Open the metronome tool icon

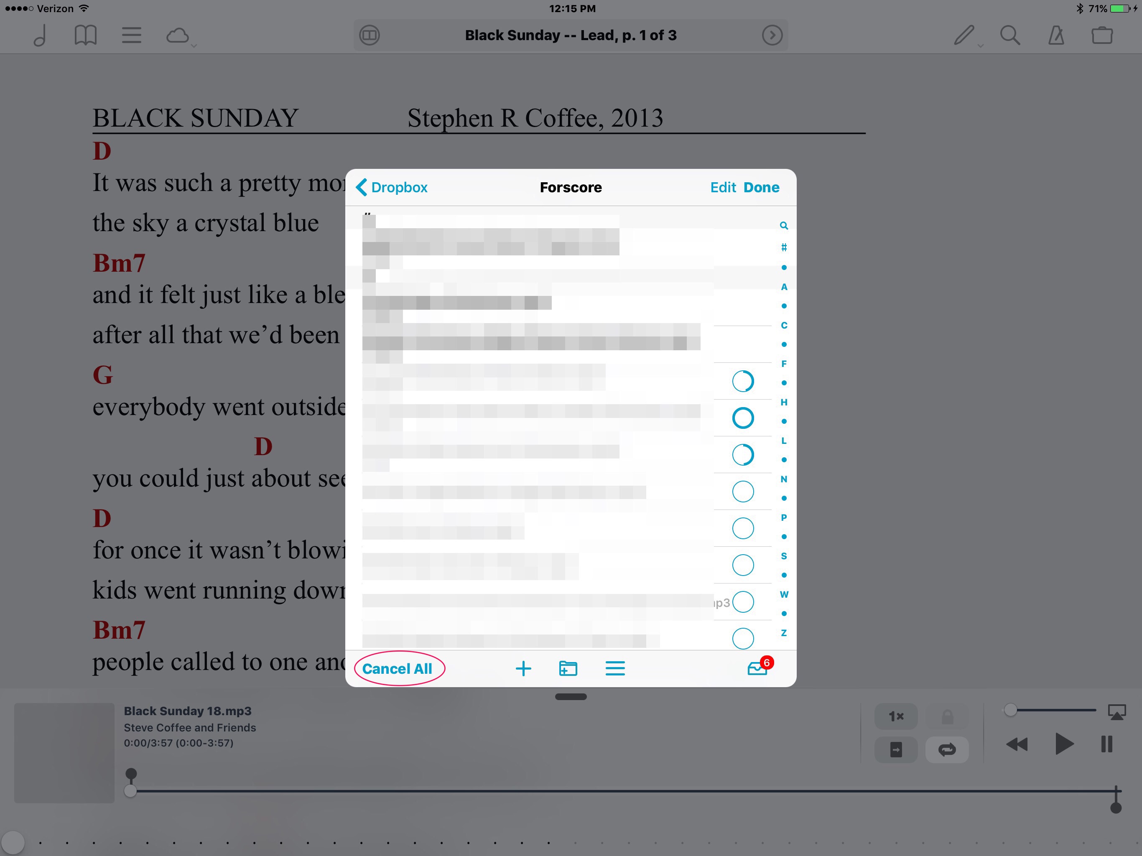click(x=1056, y=36)
